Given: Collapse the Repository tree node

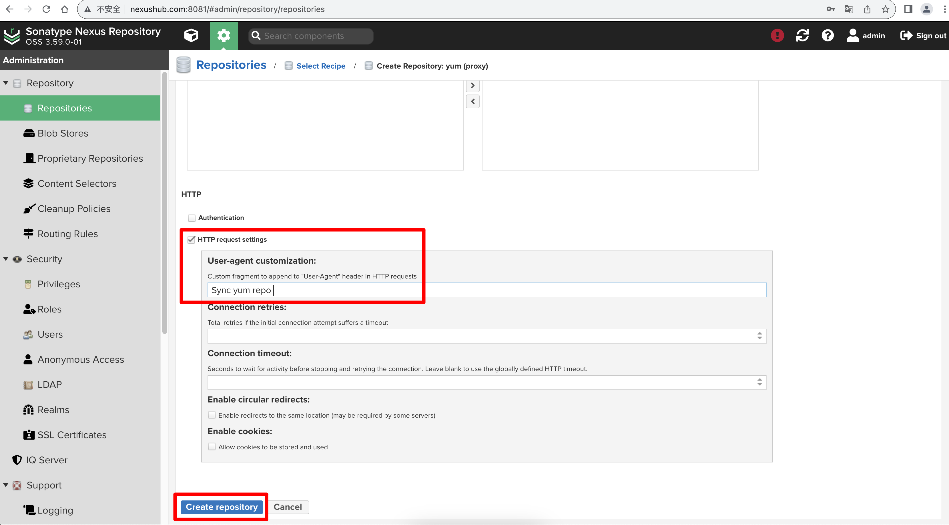Looking at the screenshot, I should [x=6, y=83].
